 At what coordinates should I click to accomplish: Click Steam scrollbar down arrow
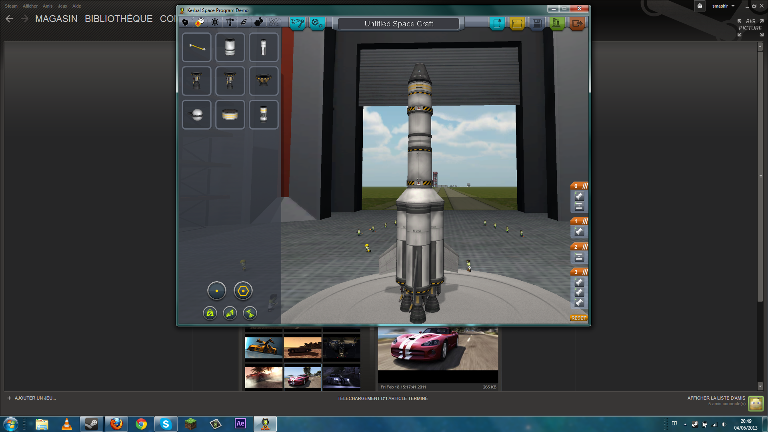tap(760, 386)
